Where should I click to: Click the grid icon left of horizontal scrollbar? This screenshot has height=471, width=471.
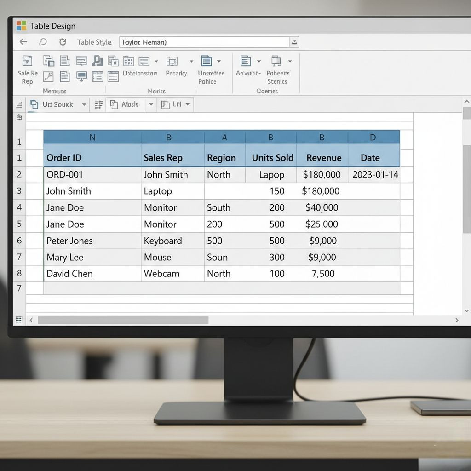(x=19, y=320)
